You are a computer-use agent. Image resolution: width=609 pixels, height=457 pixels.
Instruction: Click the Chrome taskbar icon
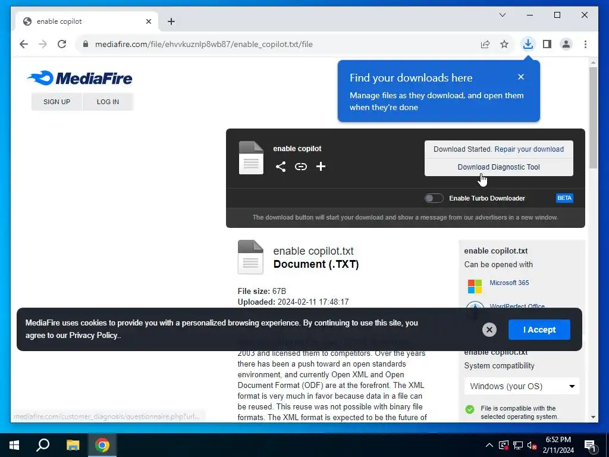[102, 445]
